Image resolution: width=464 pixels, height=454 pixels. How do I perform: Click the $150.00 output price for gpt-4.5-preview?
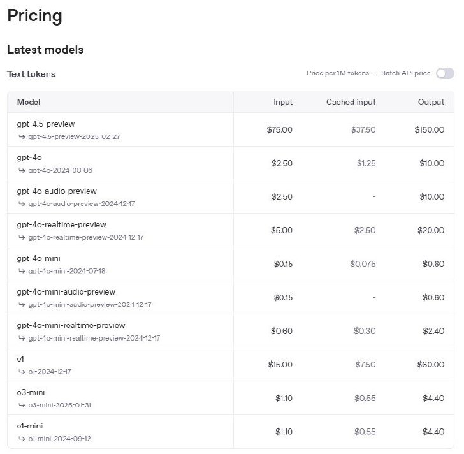click(429, 129)
